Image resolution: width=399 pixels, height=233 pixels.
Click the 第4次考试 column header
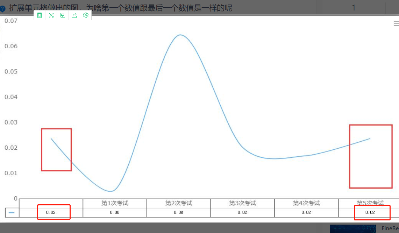306,203
